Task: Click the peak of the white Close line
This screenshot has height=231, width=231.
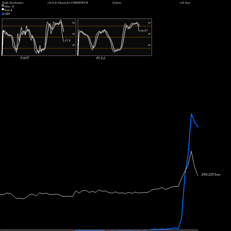Action: pyautogui.click(x=191, y=152)
